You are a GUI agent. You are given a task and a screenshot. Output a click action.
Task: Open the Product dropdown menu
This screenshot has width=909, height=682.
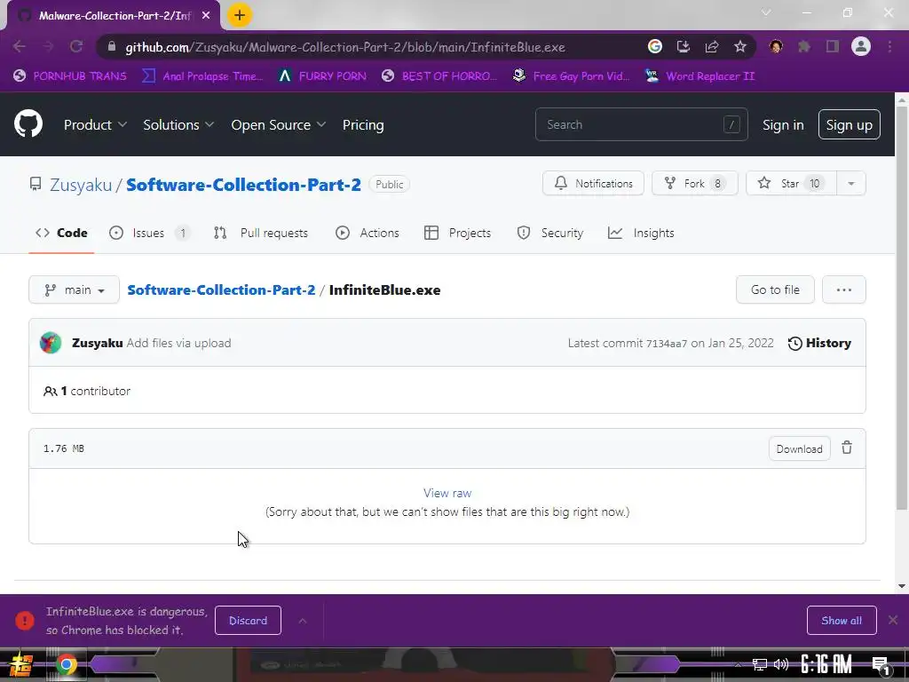(95, 124)
